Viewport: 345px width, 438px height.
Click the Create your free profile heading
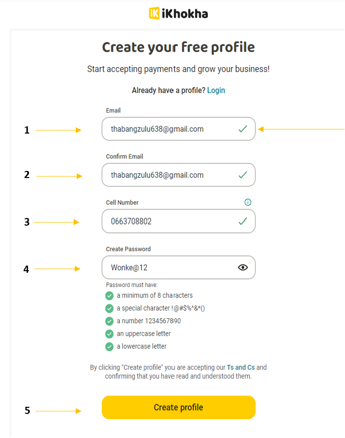coord(179,47)
